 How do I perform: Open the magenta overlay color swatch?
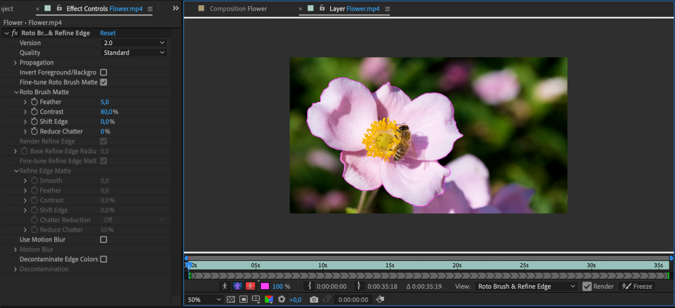pos(265,286)
